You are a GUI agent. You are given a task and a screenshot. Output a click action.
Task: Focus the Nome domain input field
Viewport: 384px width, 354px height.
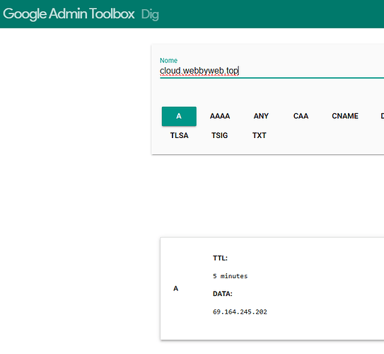pyautogui.click(x=272, y=71)
